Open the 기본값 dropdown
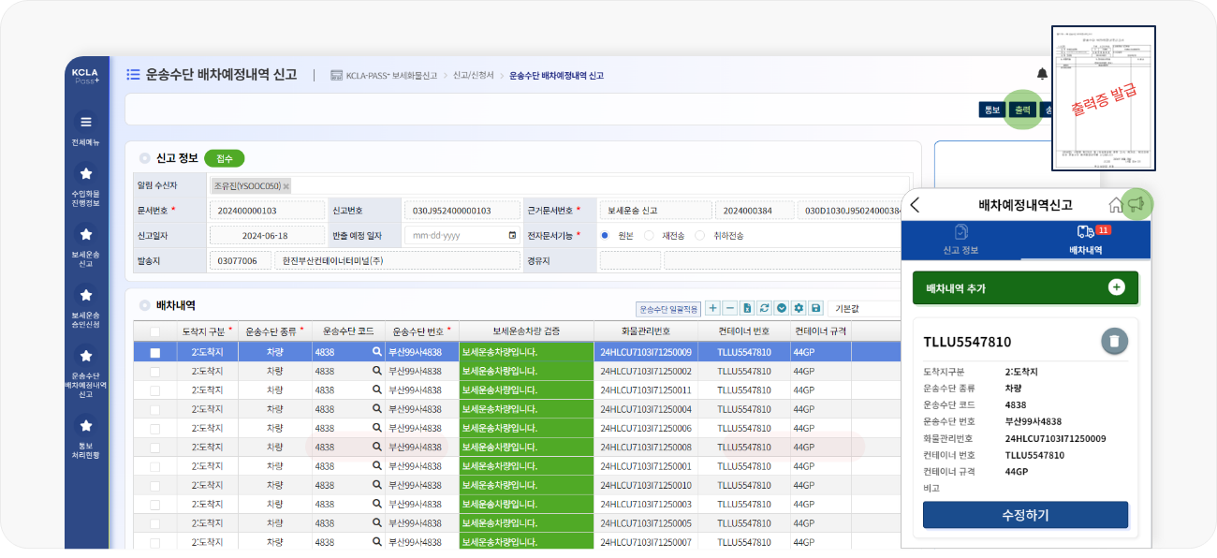 (x=861, y=308)
